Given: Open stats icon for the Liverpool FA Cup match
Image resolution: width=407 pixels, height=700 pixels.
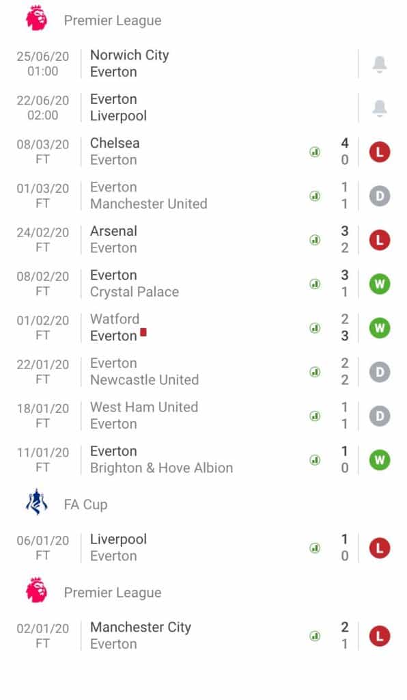Looking at the screenshot, I should click(314, 548).
